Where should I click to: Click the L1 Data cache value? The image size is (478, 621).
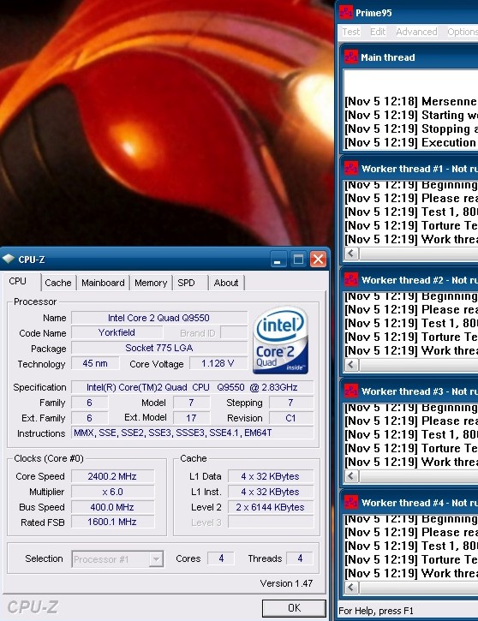[x=271, y=476]
